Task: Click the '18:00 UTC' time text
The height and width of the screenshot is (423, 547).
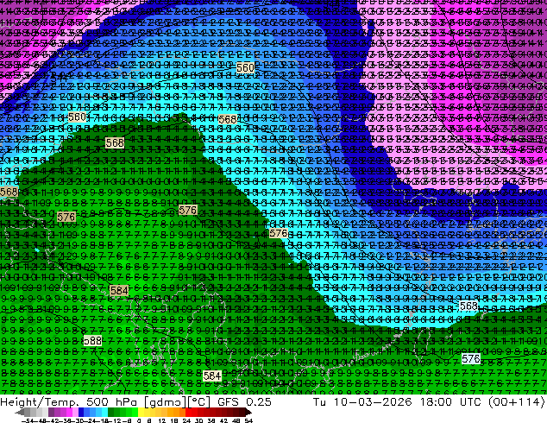Action: [452, 401]
